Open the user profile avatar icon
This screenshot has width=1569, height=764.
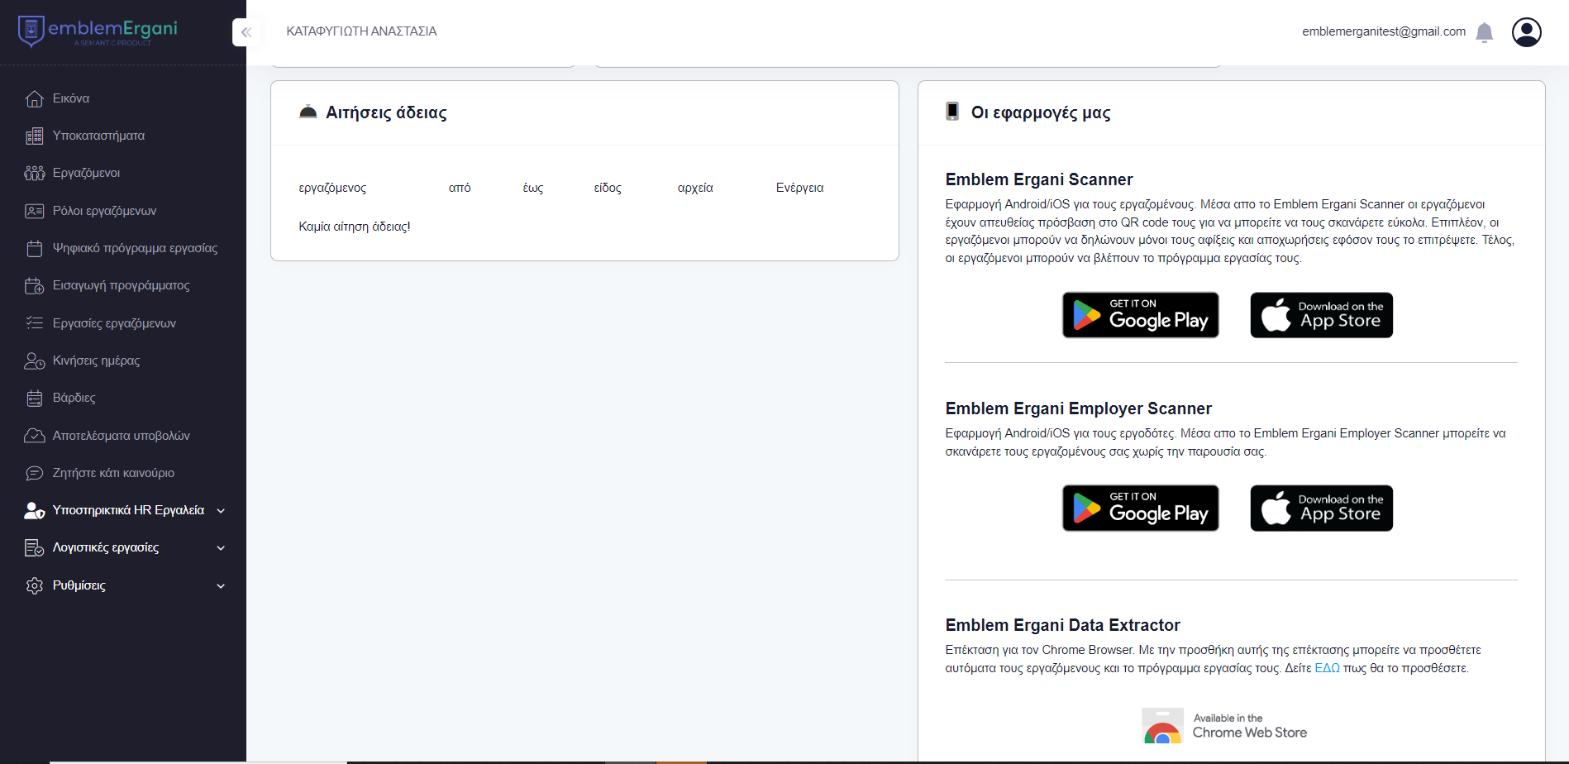pos(1526,32)
